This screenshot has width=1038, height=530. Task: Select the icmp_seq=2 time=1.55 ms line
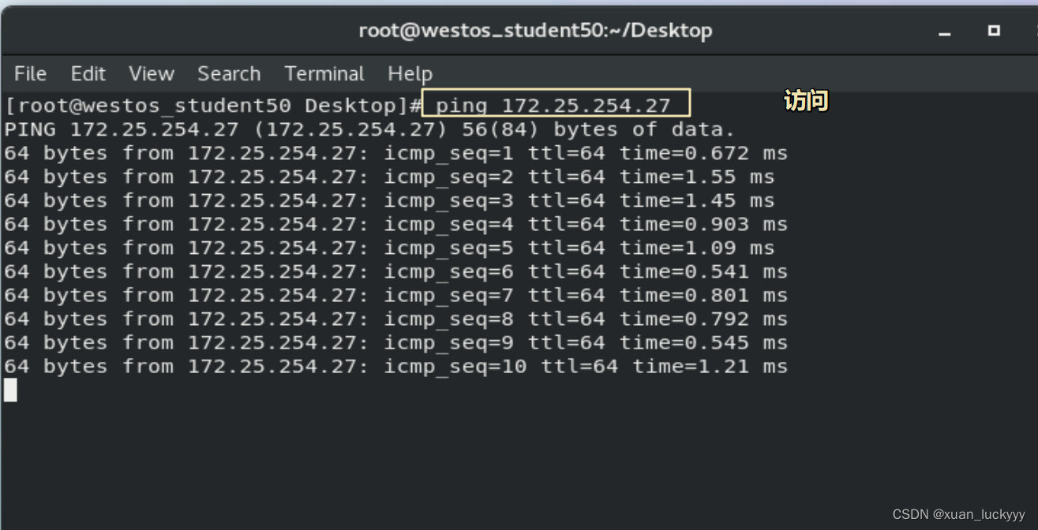[x=389, y=177]
